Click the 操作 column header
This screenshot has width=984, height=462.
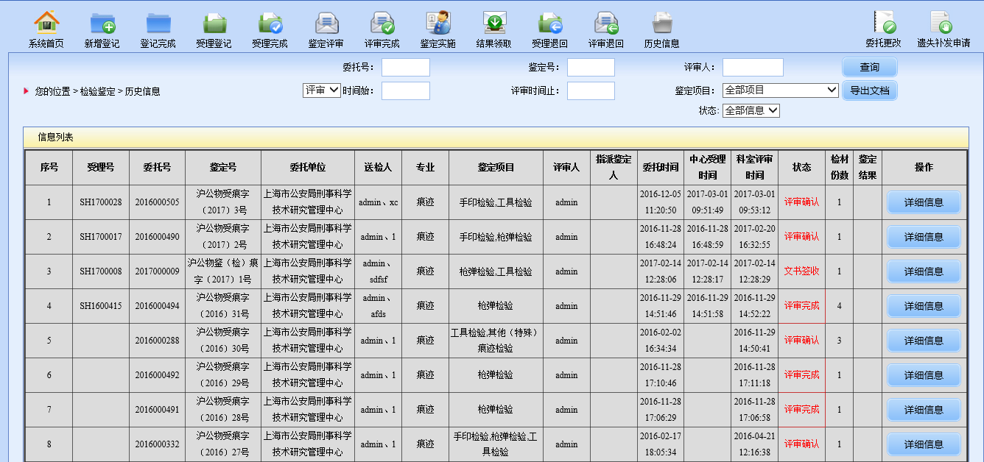(924, 168)
